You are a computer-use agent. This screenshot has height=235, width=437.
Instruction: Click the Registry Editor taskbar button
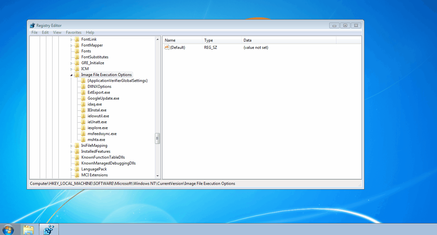coord(49,230)
